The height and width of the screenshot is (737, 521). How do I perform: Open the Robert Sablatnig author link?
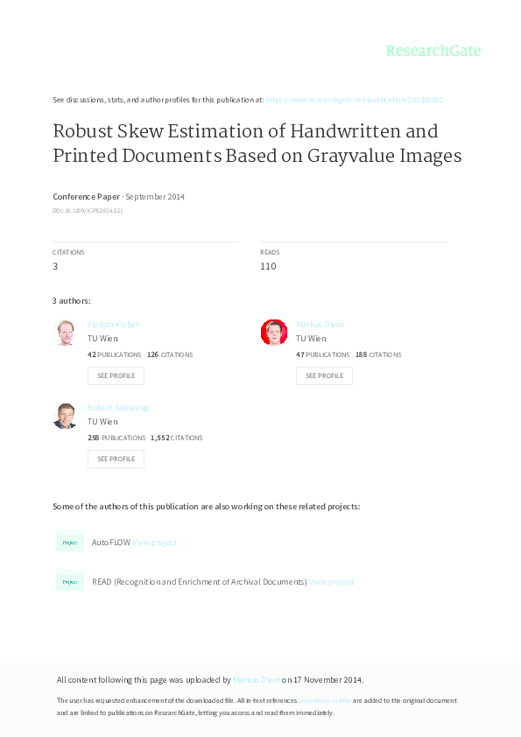[x=118, y=407]
